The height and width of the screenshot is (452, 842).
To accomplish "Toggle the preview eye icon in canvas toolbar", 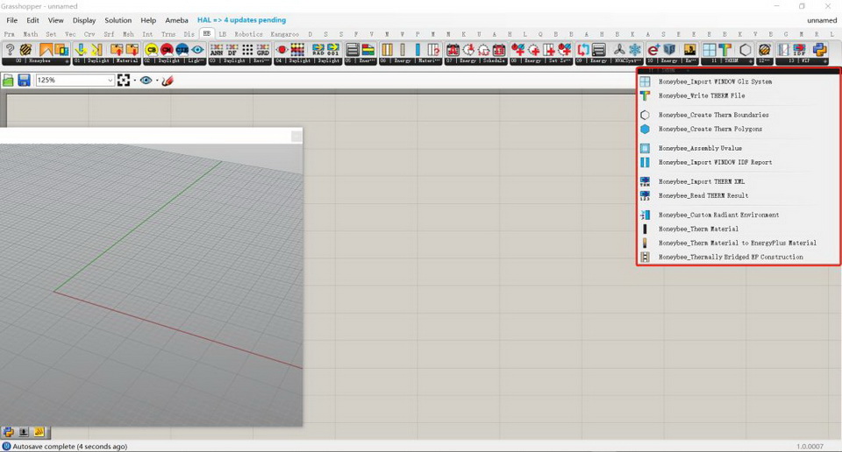I will click(146, 81).
